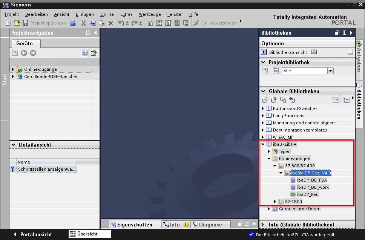Open the Fenster menu

coord(175,14)
